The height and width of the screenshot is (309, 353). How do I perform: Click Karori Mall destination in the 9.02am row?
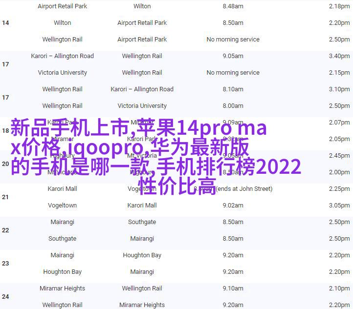click(142, 206)
